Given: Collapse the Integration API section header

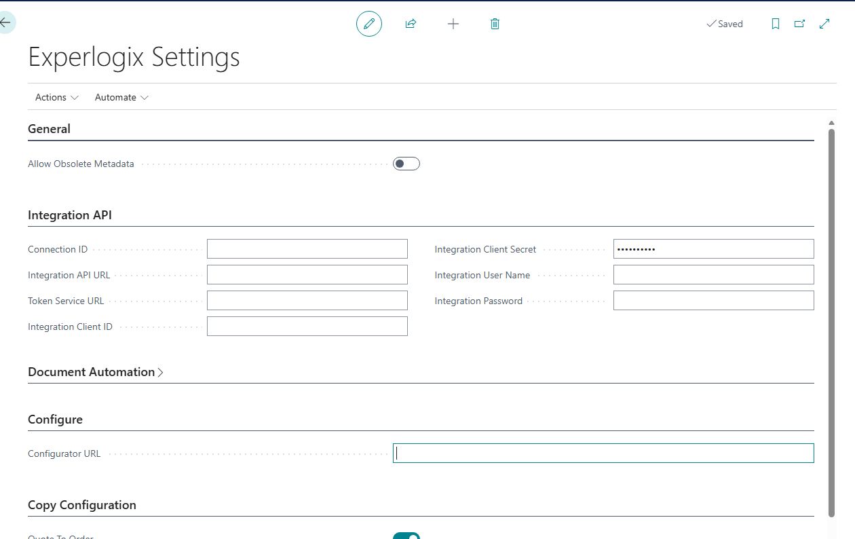Looking at the screenshot, I should pos(70,215).
